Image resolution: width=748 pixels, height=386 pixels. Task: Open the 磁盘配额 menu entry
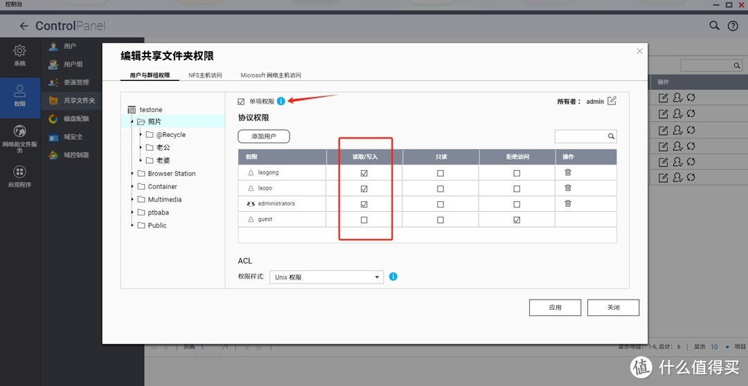[x=76, y=119]
